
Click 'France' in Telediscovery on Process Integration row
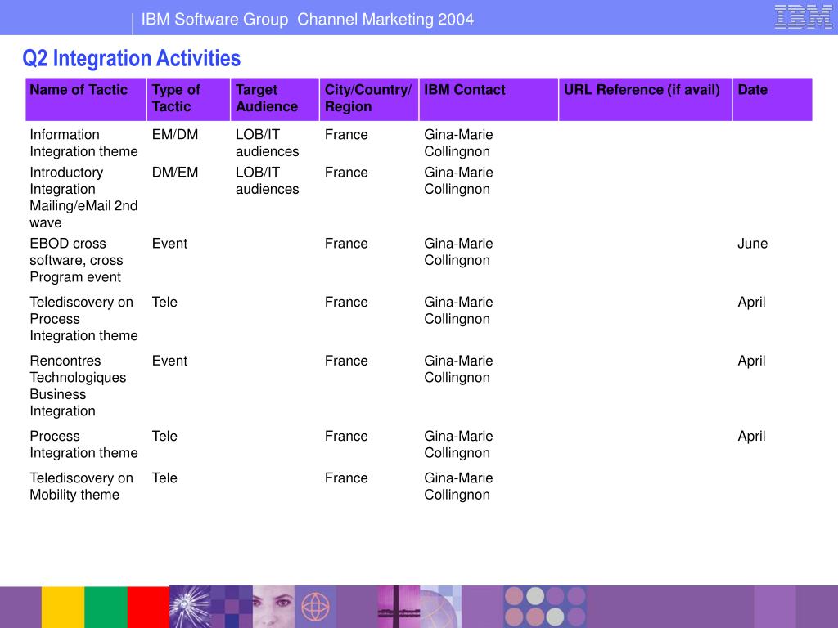click(346, 303)
